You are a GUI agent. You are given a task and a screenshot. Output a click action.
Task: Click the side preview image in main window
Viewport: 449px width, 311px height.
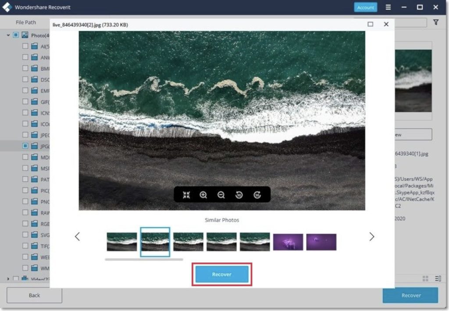click(x=413, y=81)
